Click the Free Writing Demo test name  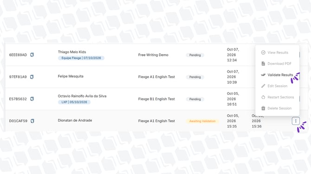[153, 55]
